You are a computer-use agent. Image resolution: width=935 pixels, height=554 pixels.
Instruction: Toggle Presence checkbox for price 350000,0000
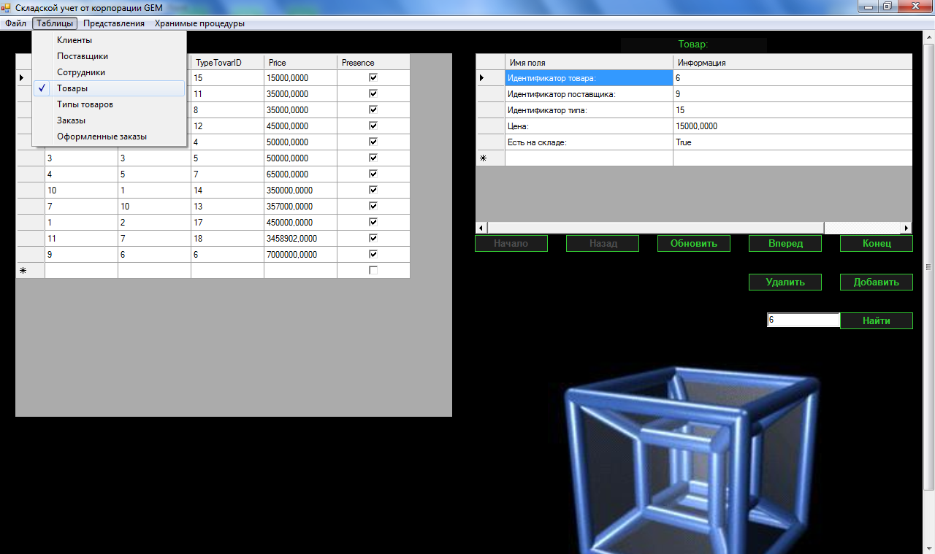373,190
